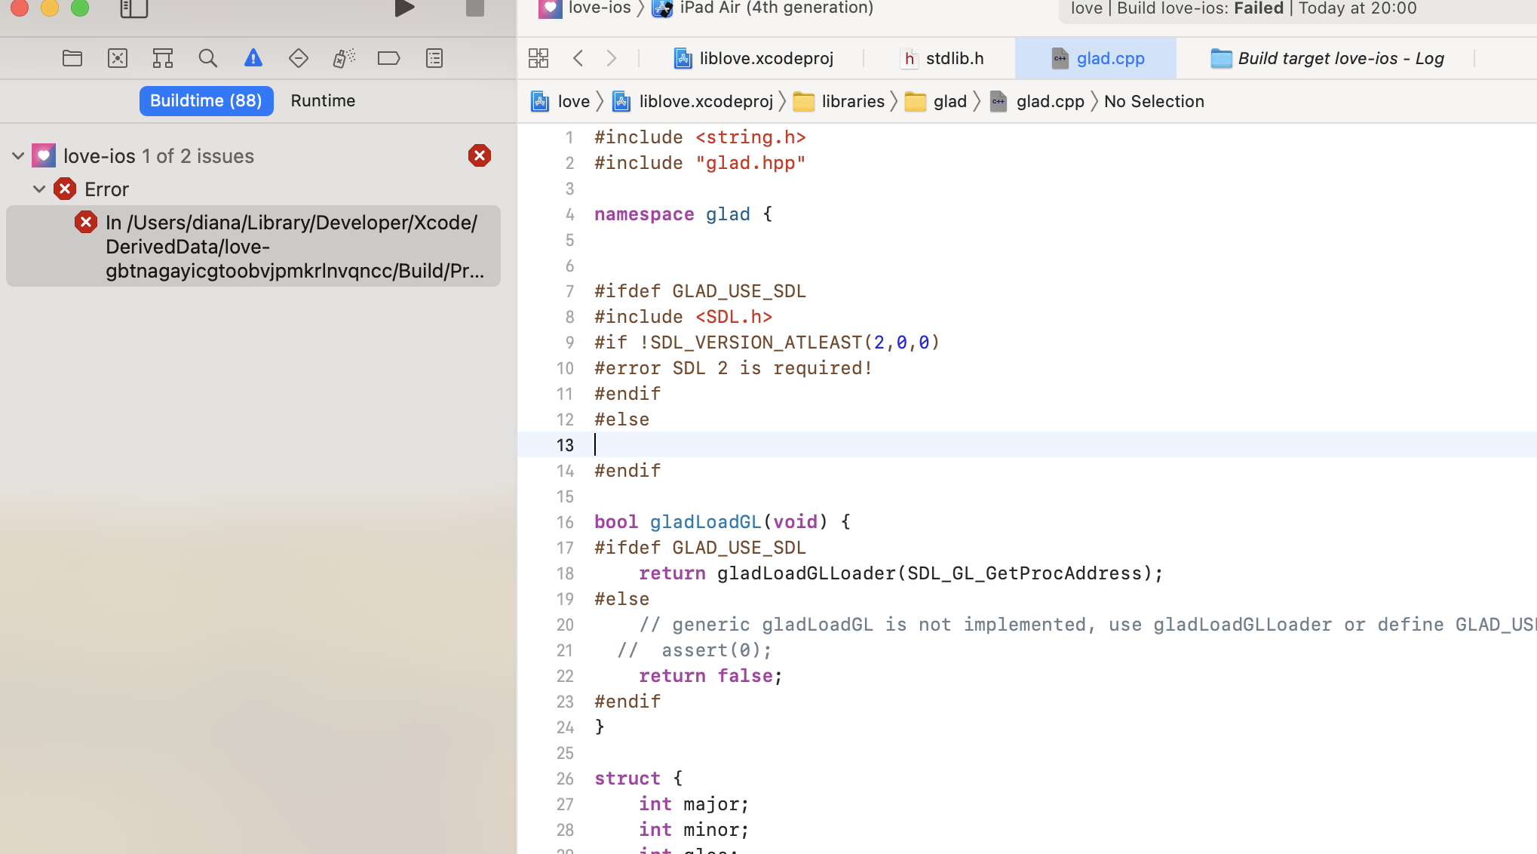Click the 'generic gladLoadGL' comment line
The width and height of the screenshot is (1537, 854).
pos(1086,625)
